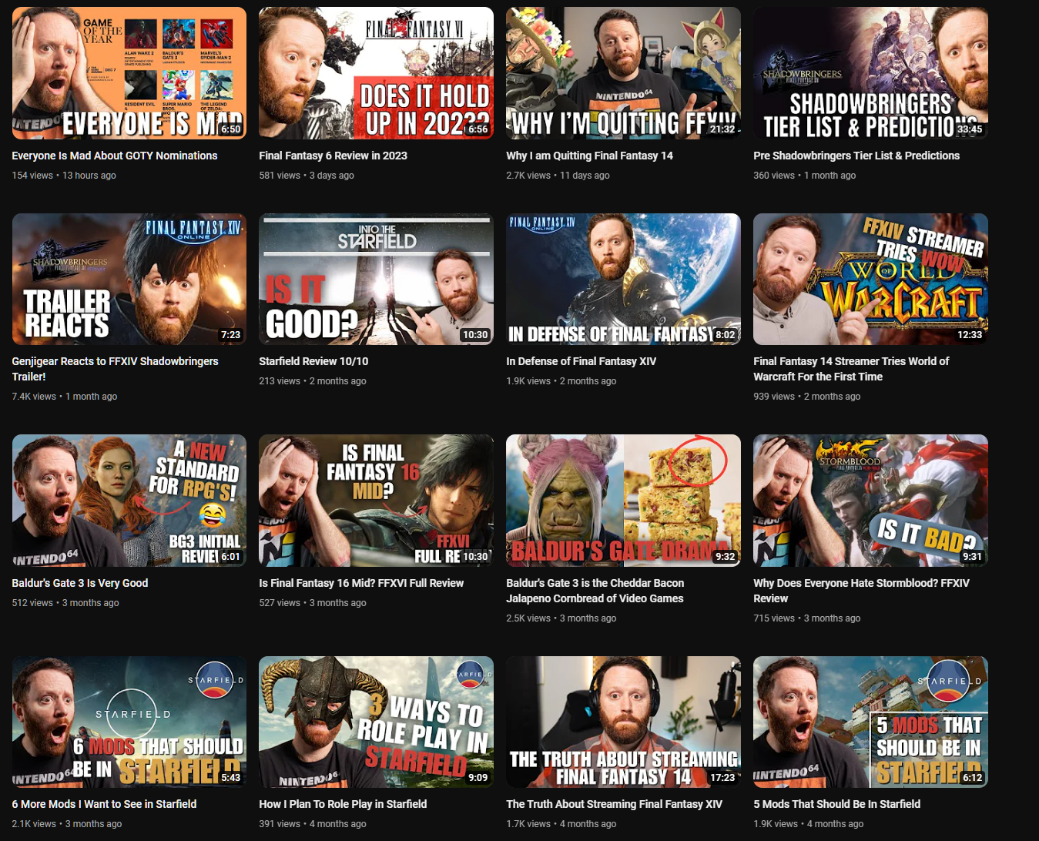Click the '939 views • 2 months ago' text
Viewport: 1039px width, 841px height.
(x=807, y=397)
